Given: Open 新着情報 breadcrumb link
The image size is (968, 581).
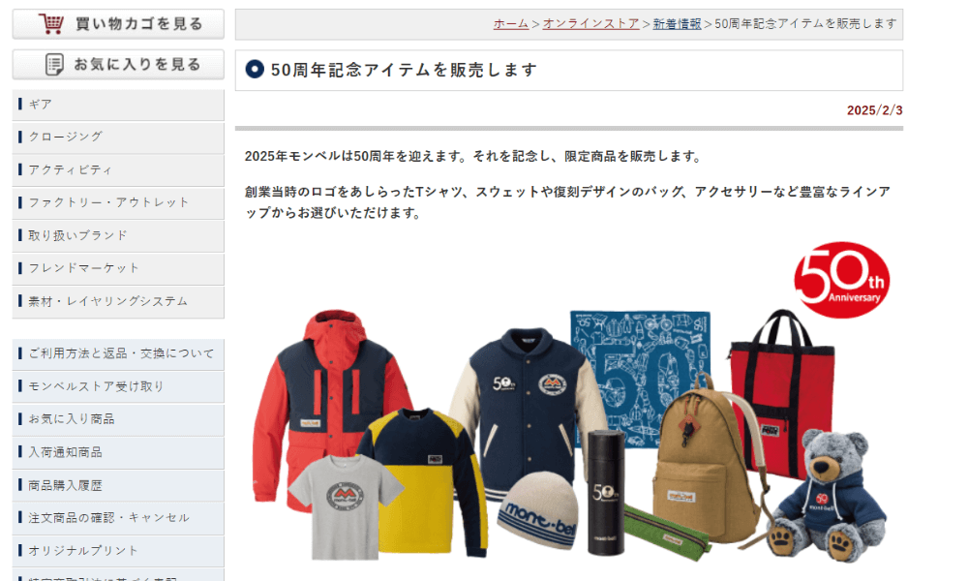Looking at the screenshot, I should point(677,24).
